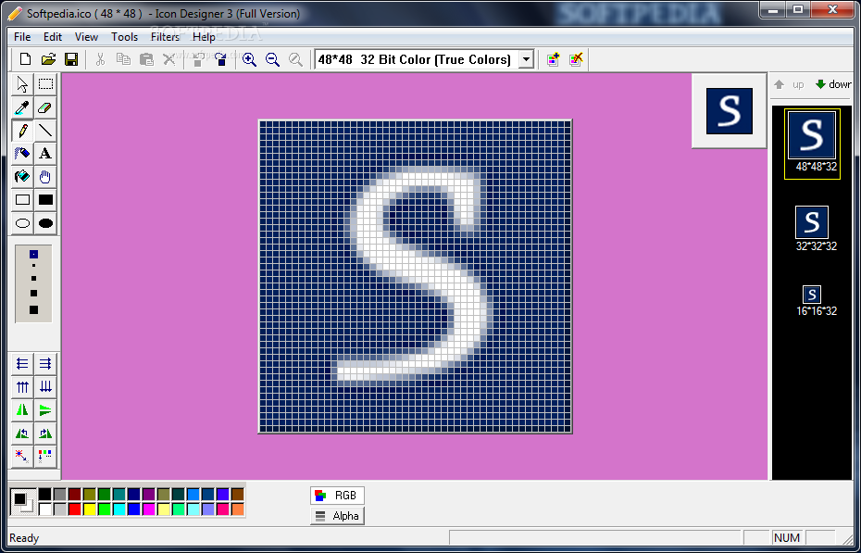The height and width of the screenshot is (553, 861).
Task: Click the multi-color replace icon
Action: click(x=45, y=456)
